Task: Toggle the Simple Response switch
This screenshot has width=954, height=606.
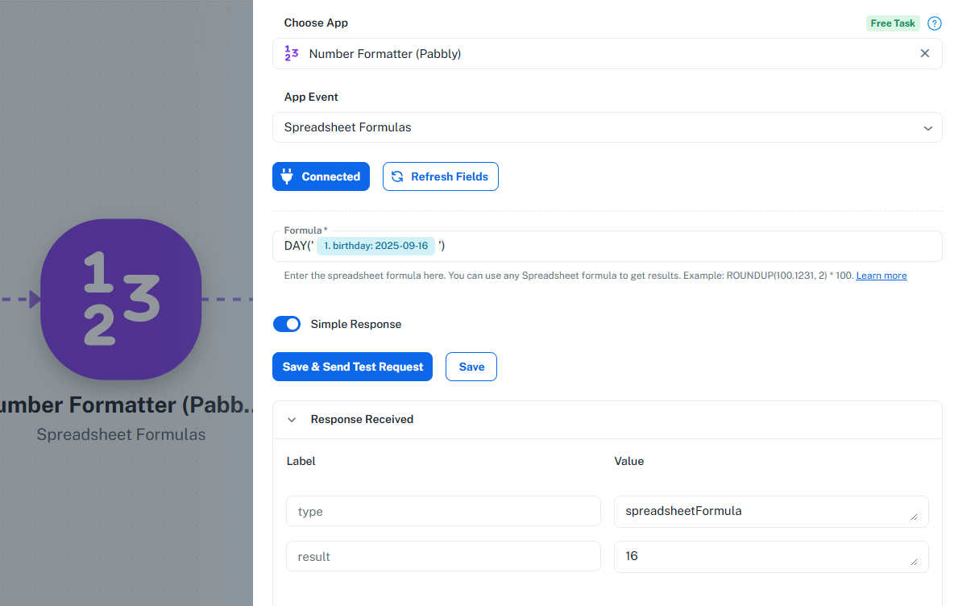Action: (x=287, y=324)
